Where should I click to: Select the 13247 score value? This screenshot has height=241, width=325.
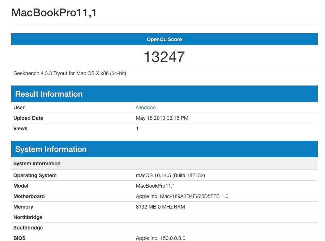(164, 57)
